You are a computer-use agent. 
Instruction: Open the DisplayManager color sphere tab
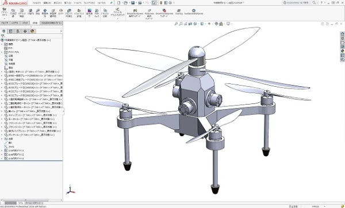pyautogui.click(x=32, y=31)
